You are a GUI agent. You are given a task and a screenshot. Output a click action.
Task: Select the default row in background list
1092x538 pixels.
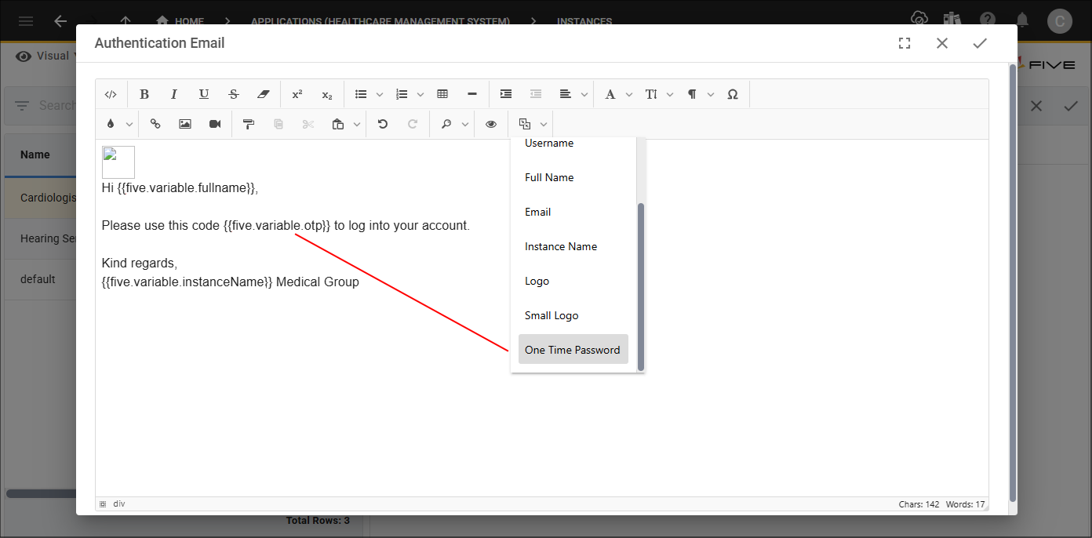[39, 279]
